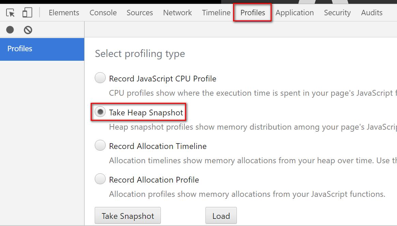The width and height of the screenshot is (397, 226).
Task: Select the Take Heap Snapshot radio button
Action: pos(100,112)
